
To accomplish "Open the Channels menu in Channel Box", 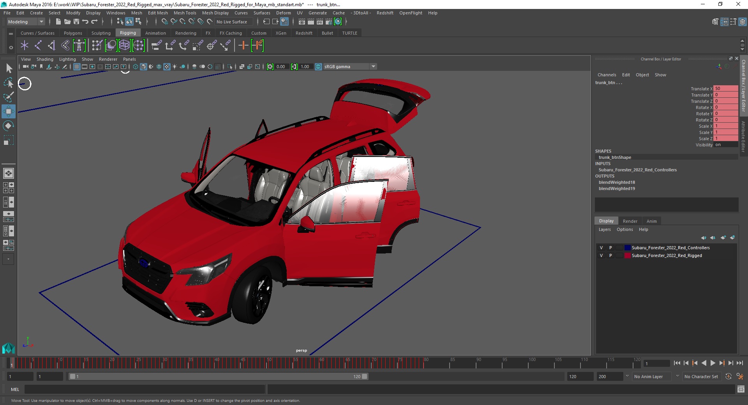I will [x=607, y=75].
